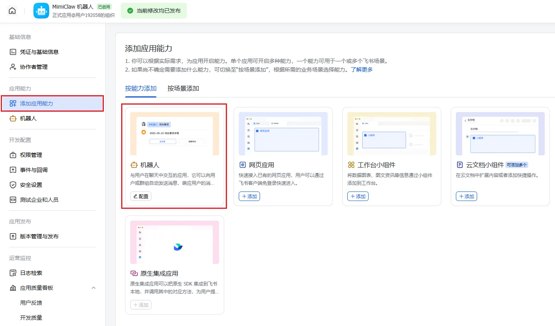Open 凭证与基础信息 in sidebar
This screenshot has width=555, height=326.
coord(39,52)
